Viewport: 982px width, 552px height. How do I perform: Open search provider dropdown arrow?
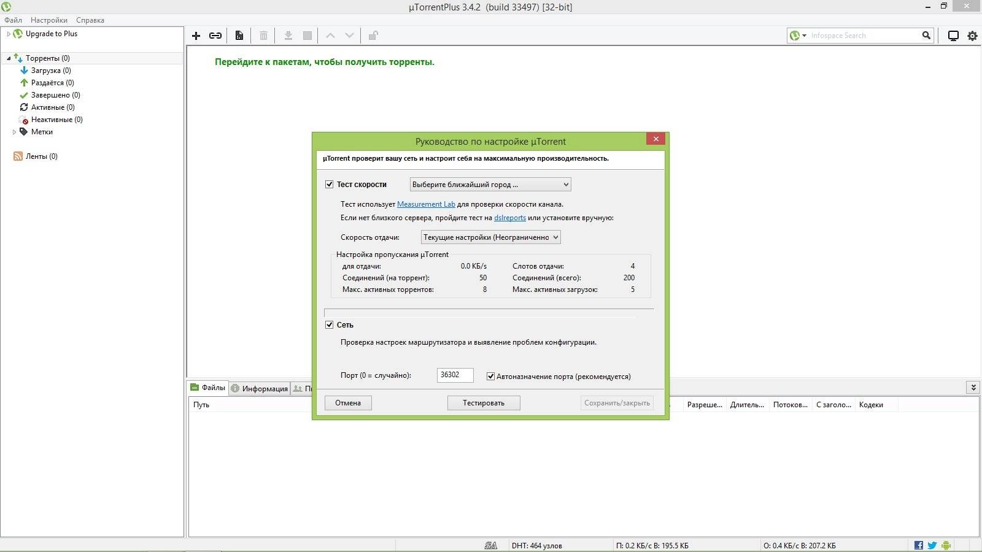[x=804, y=36]
